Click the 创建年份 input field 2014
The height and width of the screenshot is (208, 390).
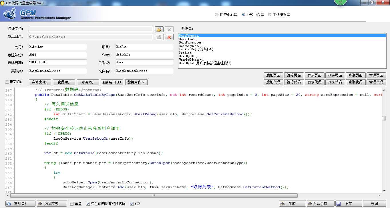click(57, 55)
